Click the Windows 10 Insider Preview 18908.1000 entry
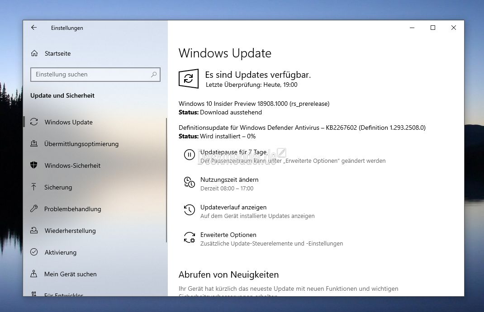The image size is (484, 312). [254, 104]
